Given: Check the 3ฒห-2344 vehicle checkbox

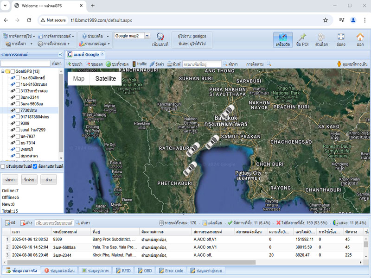Looking at the screenshot, I should click(x=18, y=97).
